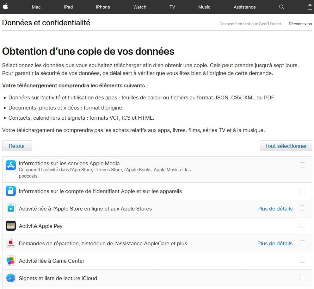Check the Apple Media services checkbox

303,165
